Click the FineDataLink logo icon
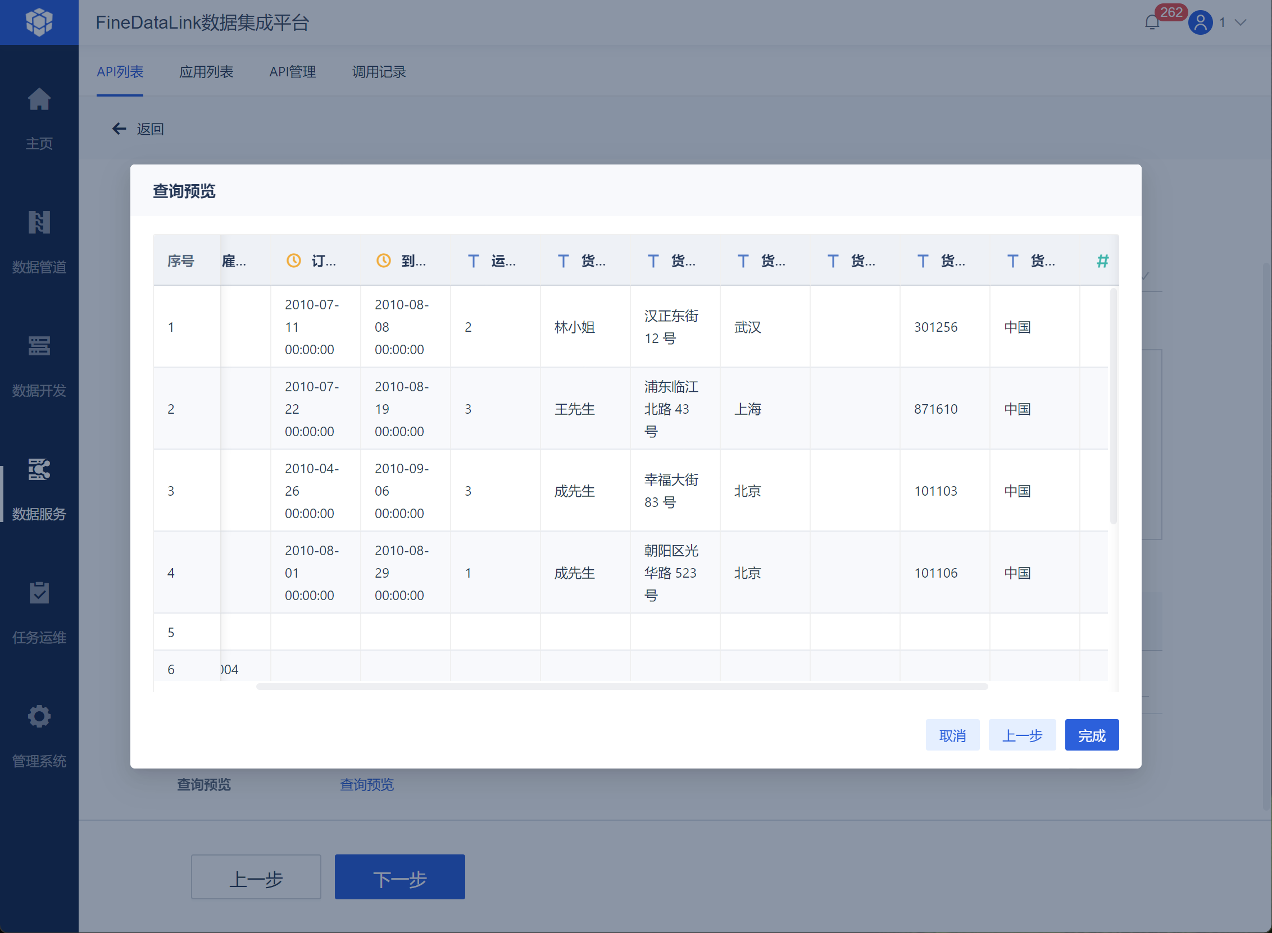The image size is (1272, 933). [39, 22]
